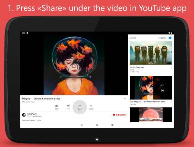194x147 pixels.
Task: Tap the thumbs-up like icon
Action: coord(57,106)
